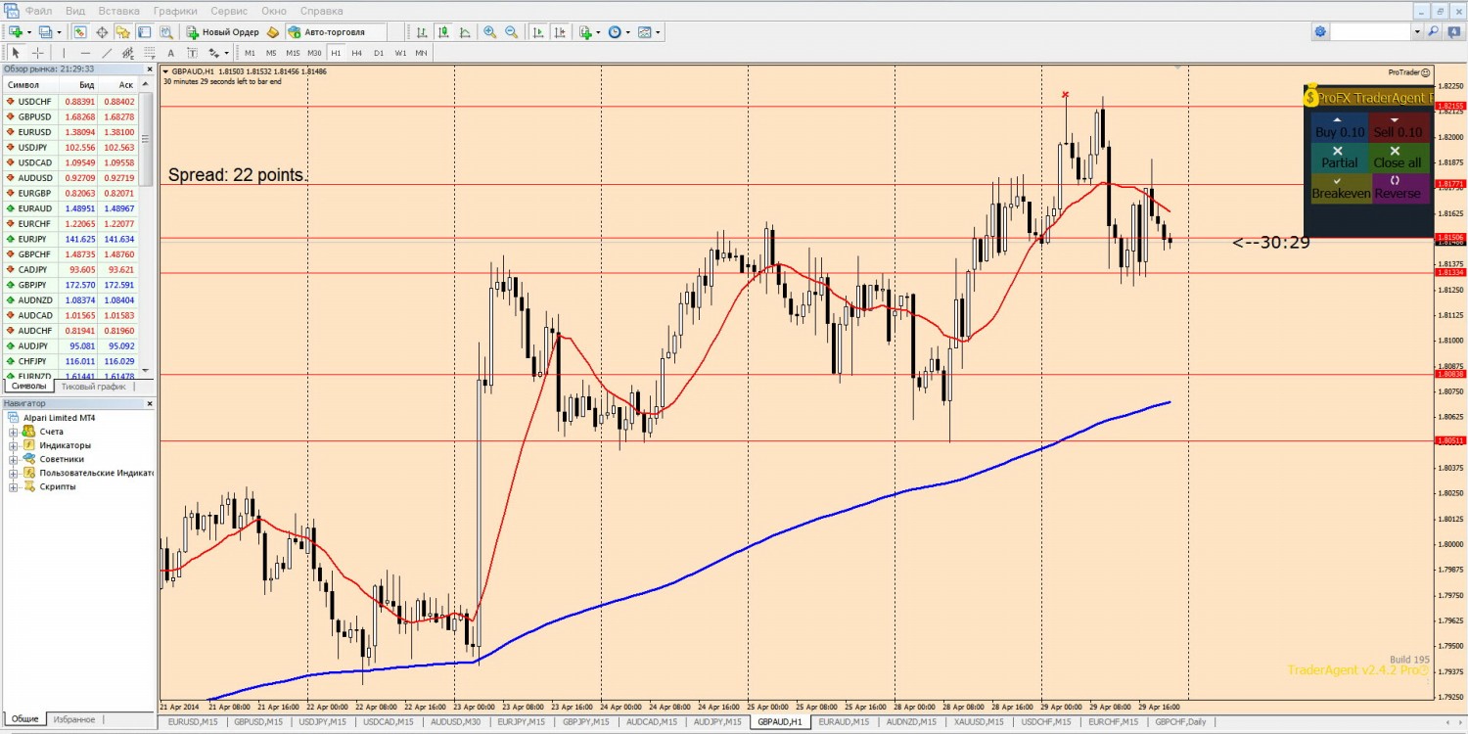Switch timeframe to M5
Image resolution: width=1468 pixels, height=734 pixels.
point(271,53)
